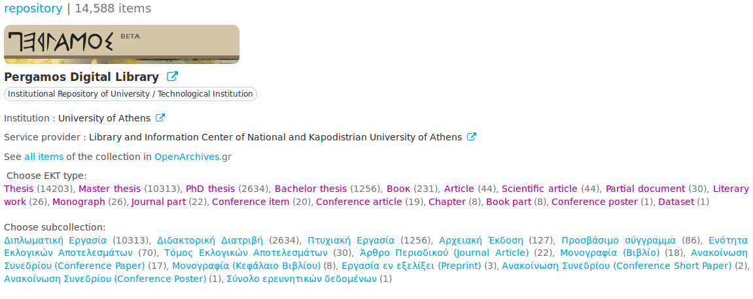Follow the 'all items' collection link
This screenshot has width=753, height=299.
point(44,157)
